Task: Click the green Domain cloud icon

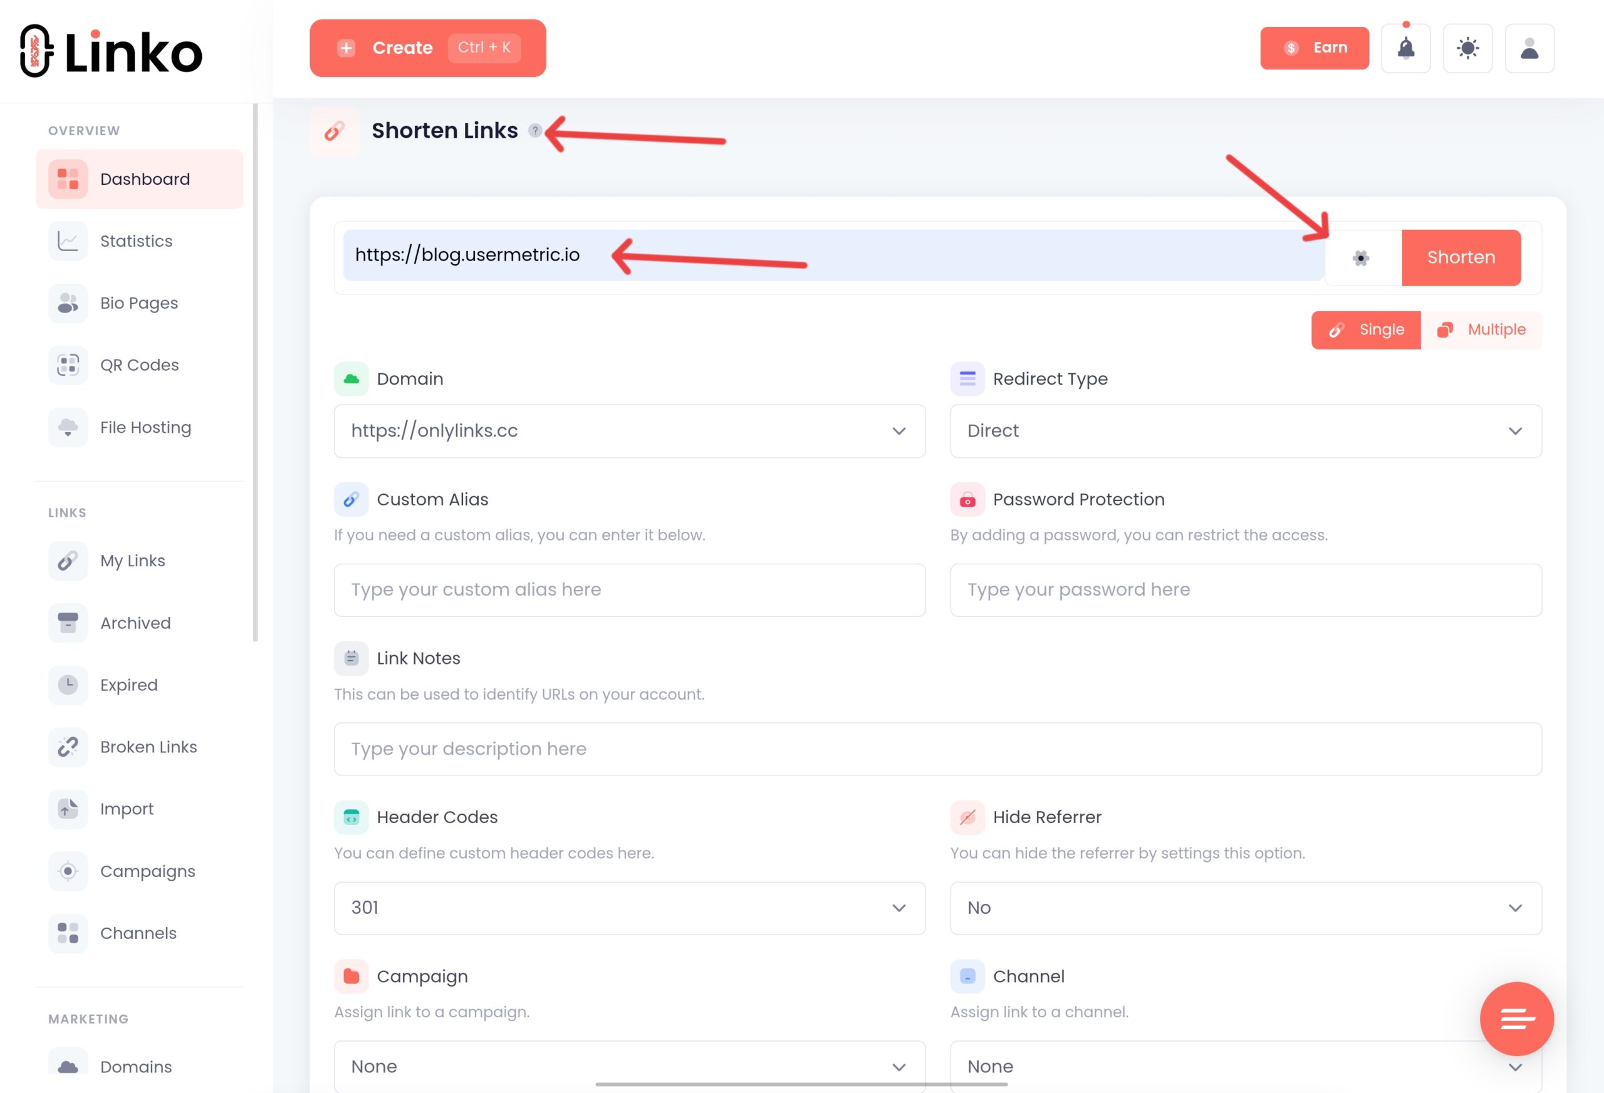Action: [352, 379]
